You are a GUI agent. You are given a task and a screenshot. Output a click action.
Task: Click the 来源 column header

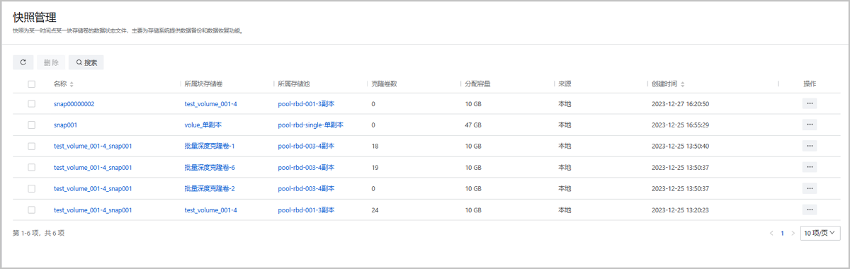coord(565,84)
